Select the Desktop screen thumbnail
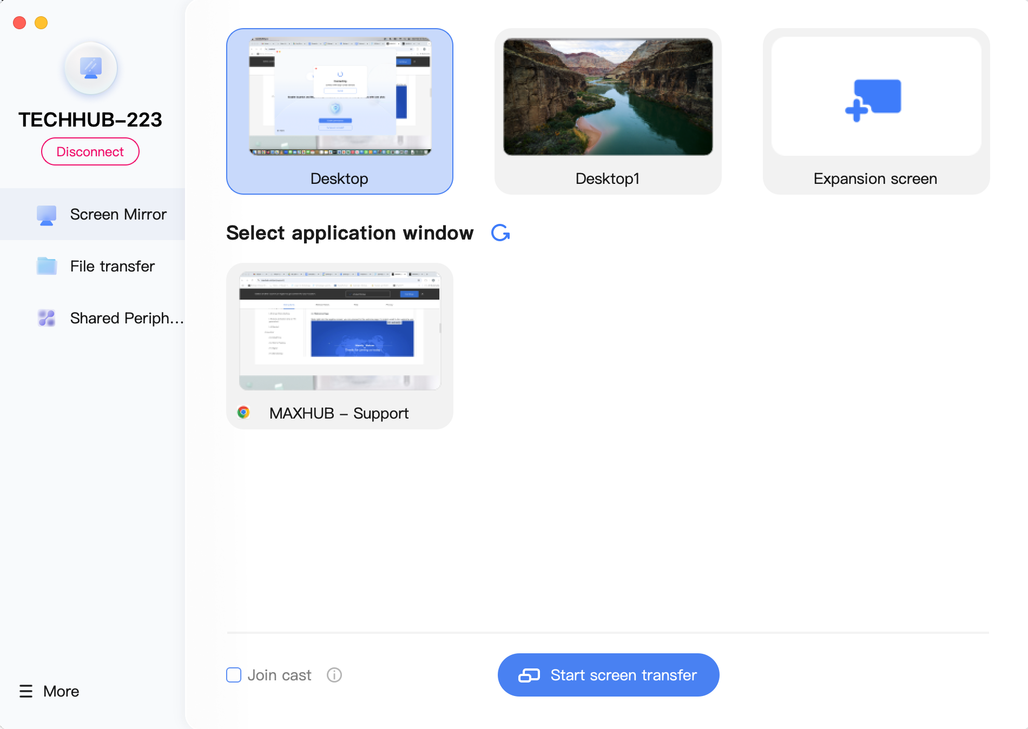The height and width of the screenshot is (729, 1028). click(340, 97)
